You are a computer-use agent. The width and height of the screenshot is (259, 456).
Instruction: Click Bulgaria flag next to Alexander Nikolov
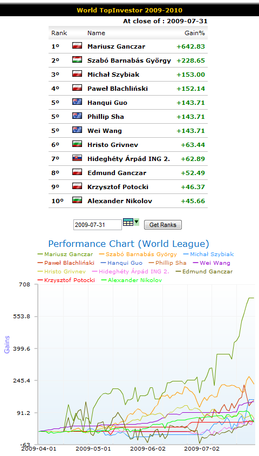[x=77, y=200]
